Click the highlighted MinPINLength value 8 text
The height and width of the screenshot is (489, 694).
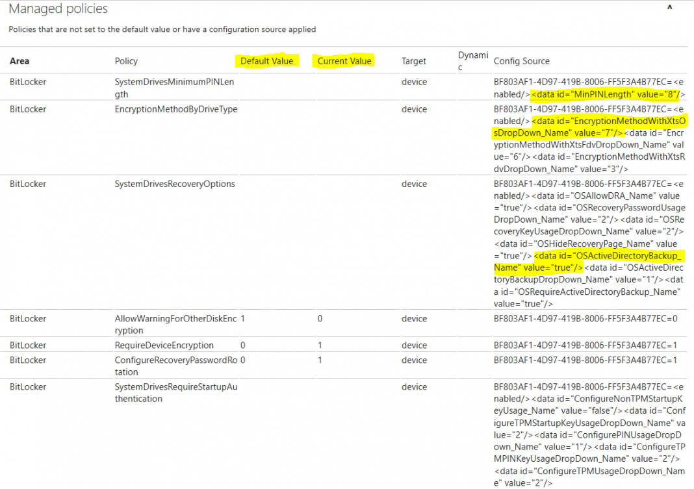tap(608, 94)
